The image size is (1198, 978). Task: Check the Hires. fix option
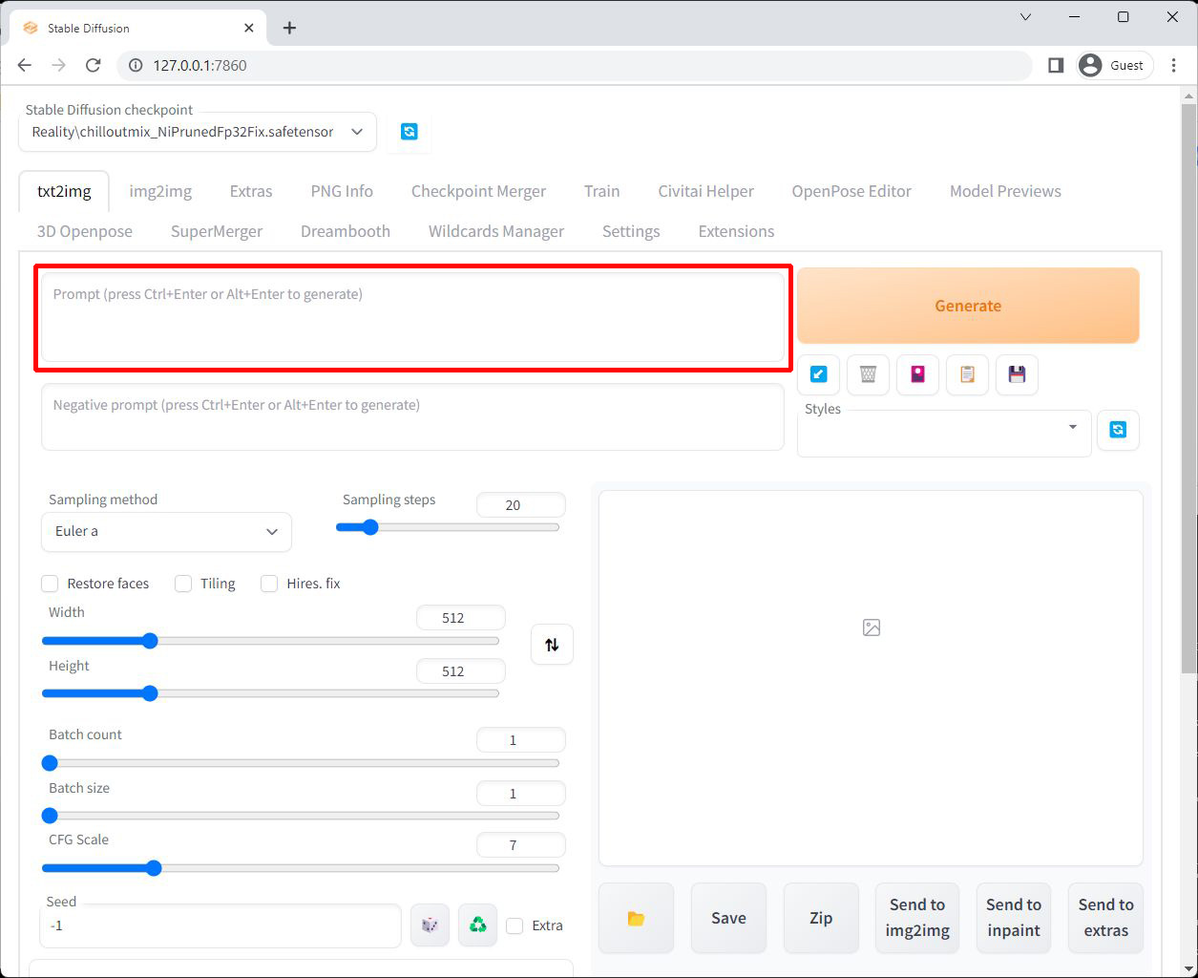click(269, 584)
